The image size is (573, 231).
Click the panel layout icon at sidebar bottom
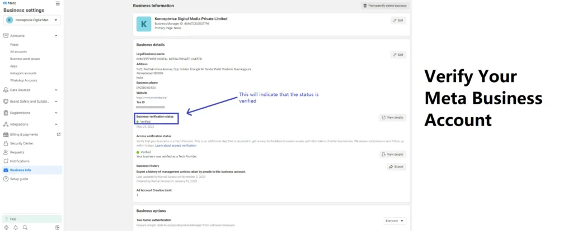pos(58,227)
